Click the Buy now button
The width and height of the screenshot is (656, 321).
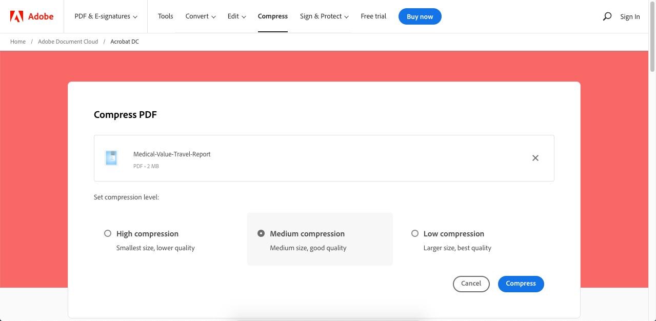(x=420, y=16)
